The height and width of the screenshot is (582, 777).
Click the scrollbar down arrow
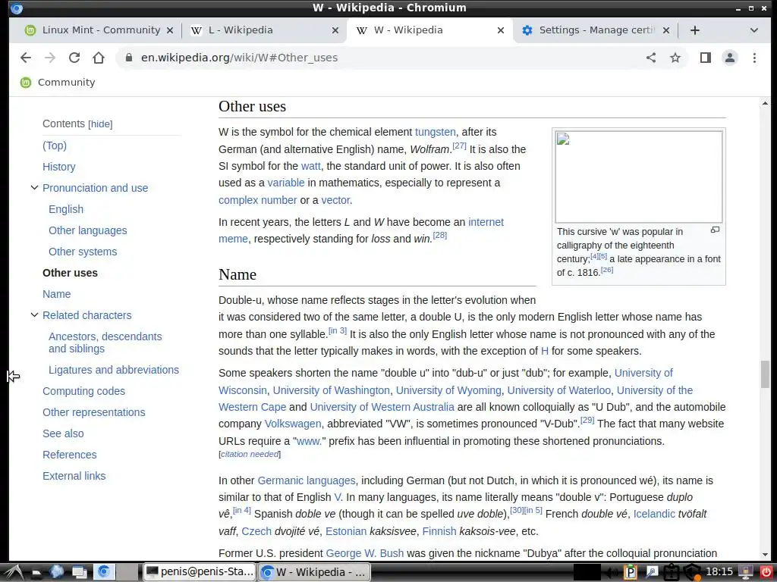tap(765, 555)
